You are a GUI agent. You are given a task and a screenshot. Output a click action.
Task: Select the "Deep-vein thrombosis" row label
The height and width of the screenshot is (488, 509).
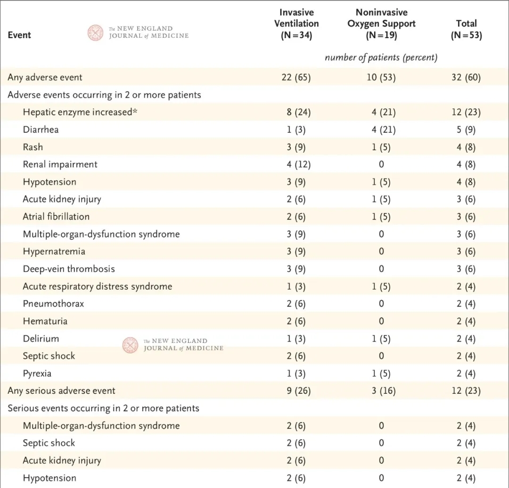[x=69, y=269]
